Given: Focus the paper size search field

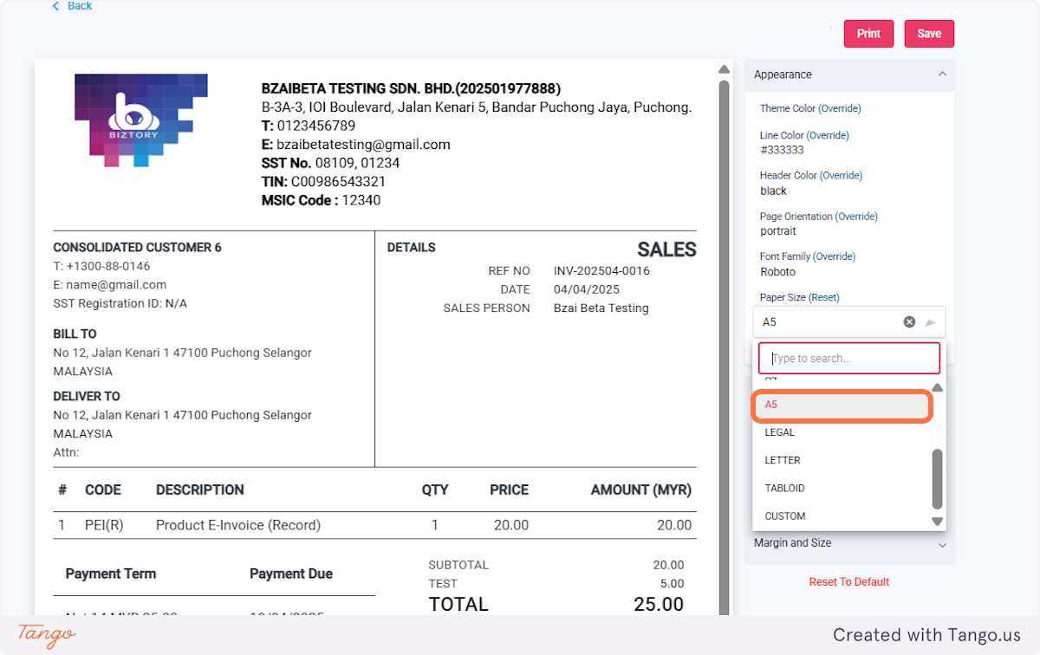Looking at the screenshot, I should coord(849,359).
